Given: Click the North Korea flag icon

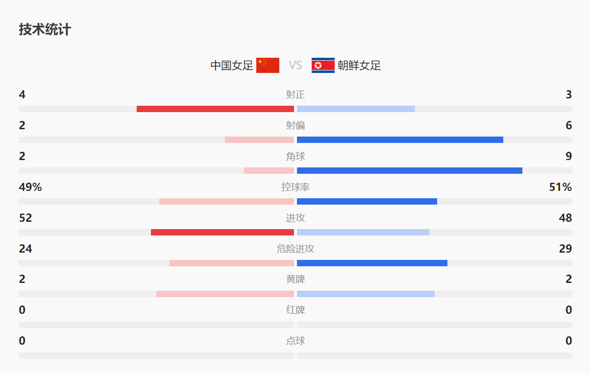Looking at the screenshot, I should 323,65.
